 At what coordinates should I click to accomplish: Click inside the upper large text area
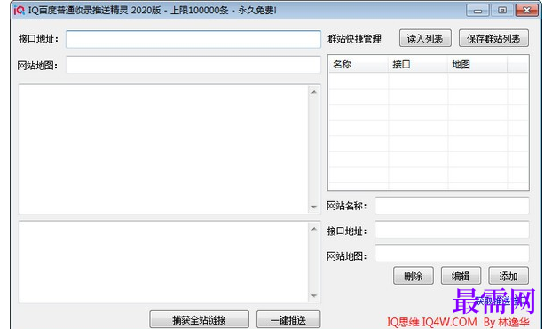pyautogui.click(x=163, y=149)
